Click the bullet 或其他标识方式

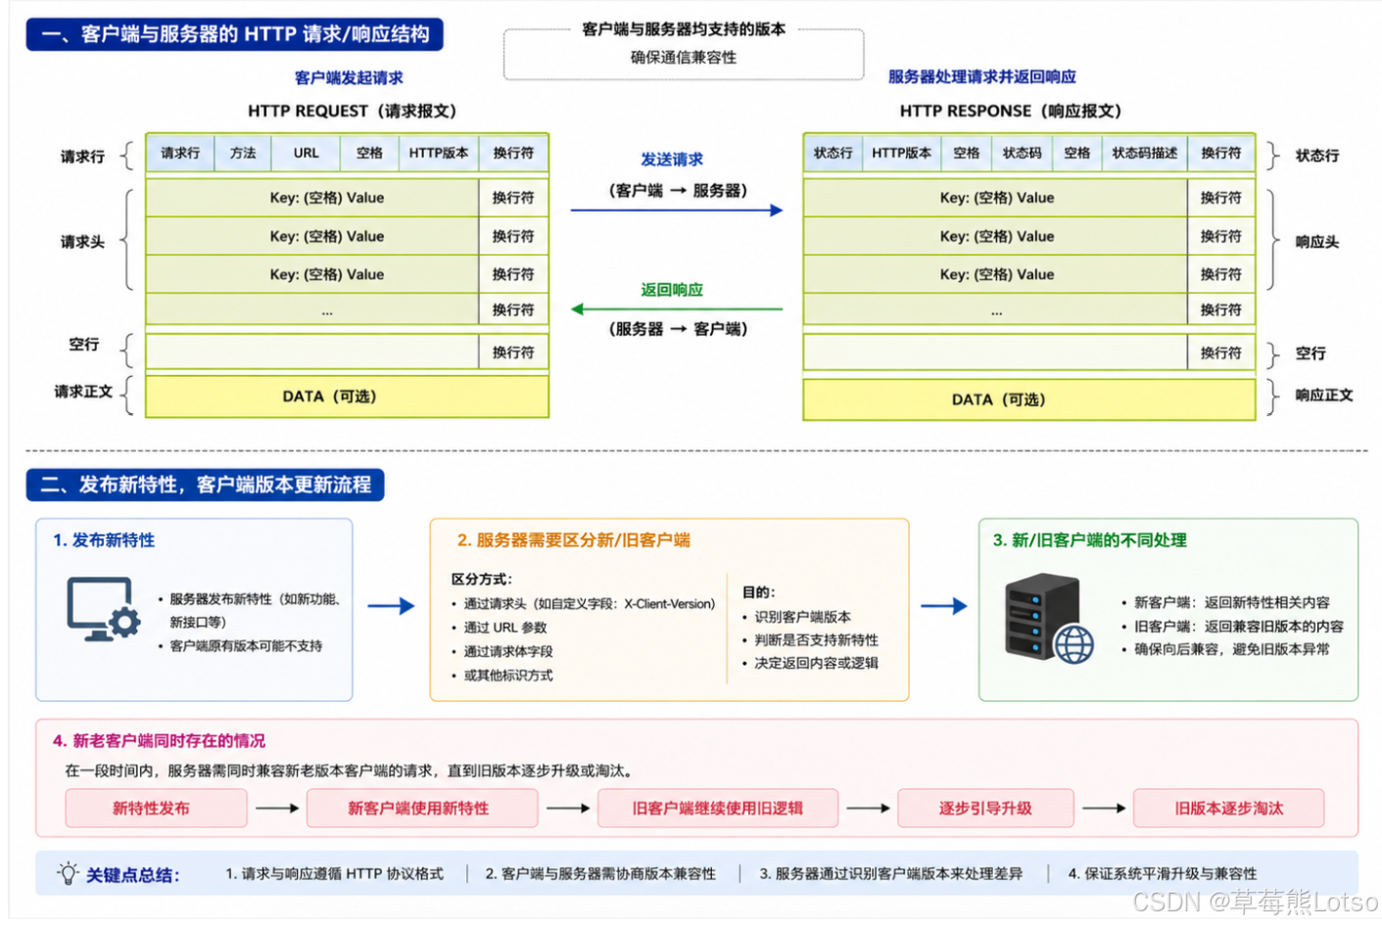click(507, 675)
